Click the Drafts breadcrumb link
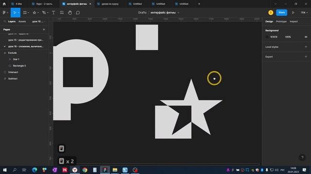 click(x=142, y=13)
